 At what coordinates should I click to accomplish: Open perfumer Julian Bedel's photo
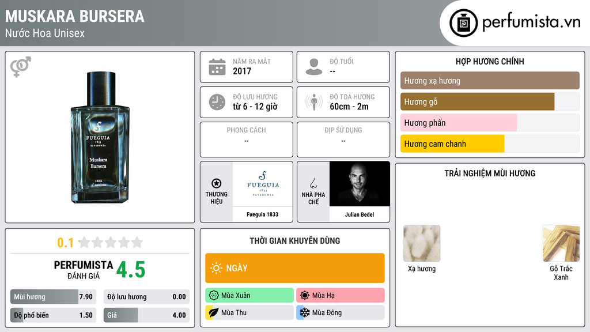click(360, 184)
